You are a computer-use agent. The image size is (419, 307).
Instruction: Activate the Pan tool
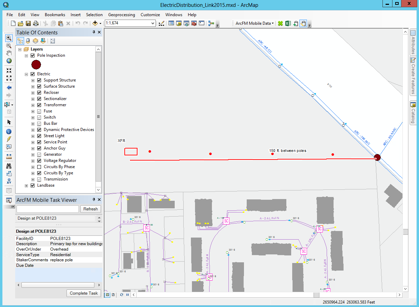point(9,53)
